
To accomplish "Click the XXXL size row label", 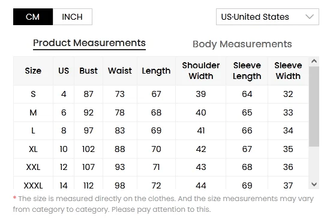I will (33, 185).
